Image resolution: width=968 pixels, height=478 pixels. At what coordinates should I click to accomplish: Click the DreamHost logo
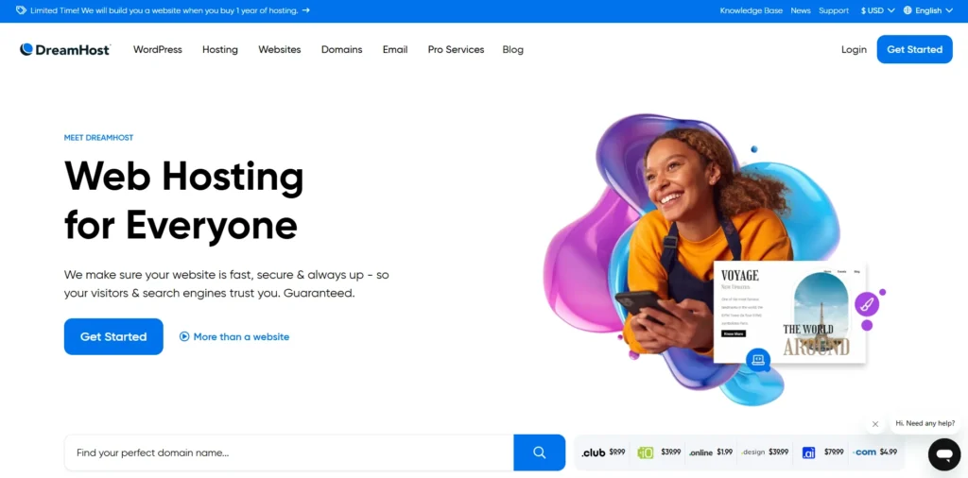pyautogui.click(x=65, y=49)
